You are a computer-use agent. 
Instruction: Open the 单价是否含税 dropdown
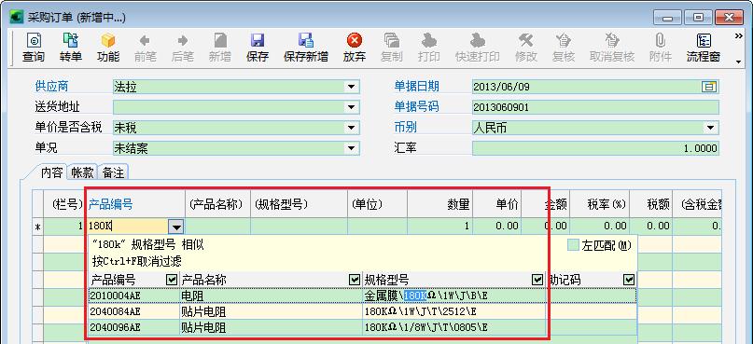(x=352, y=128)
